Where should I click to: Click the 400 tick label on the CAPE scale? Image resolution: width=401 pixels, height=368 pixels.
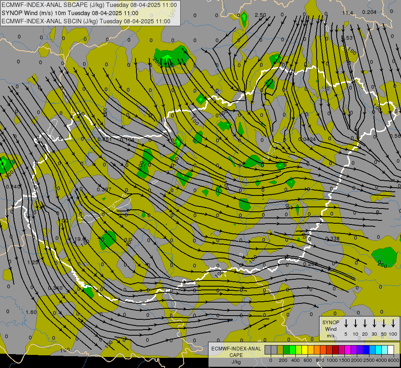tap(295, 360)
